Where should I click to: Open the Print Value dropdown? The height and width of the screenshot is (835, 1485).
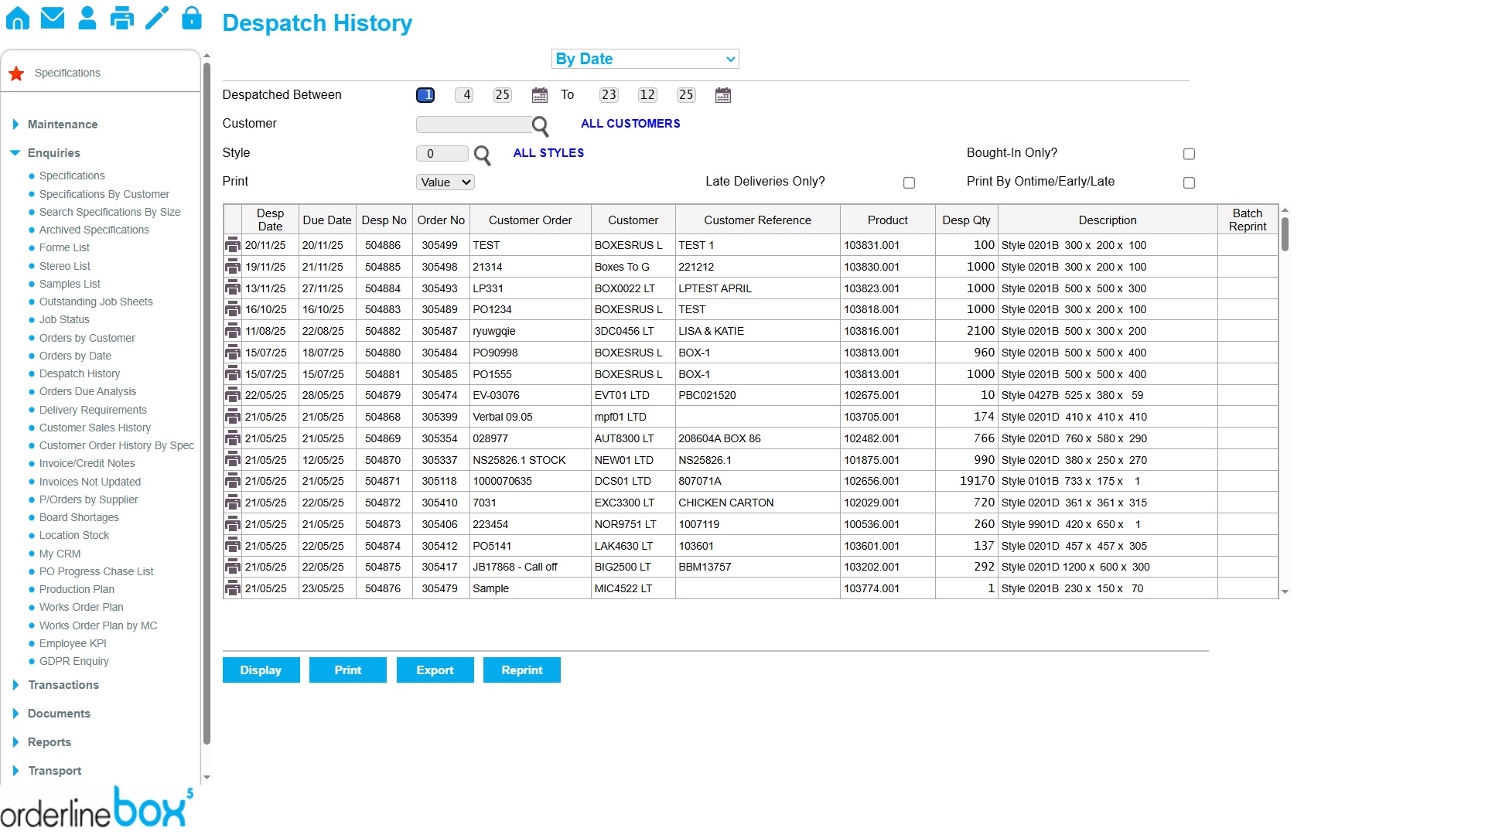[445, 182]
